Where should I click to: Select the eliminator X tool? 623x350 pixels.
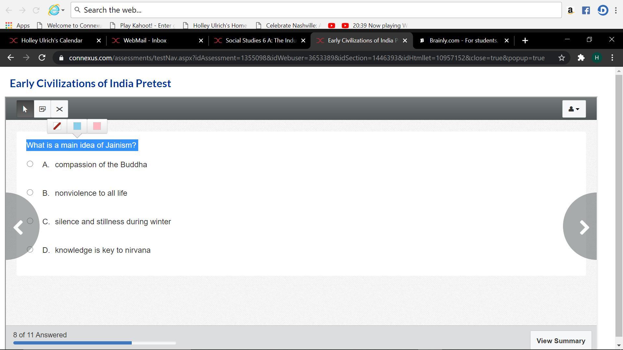pos(59,109)
